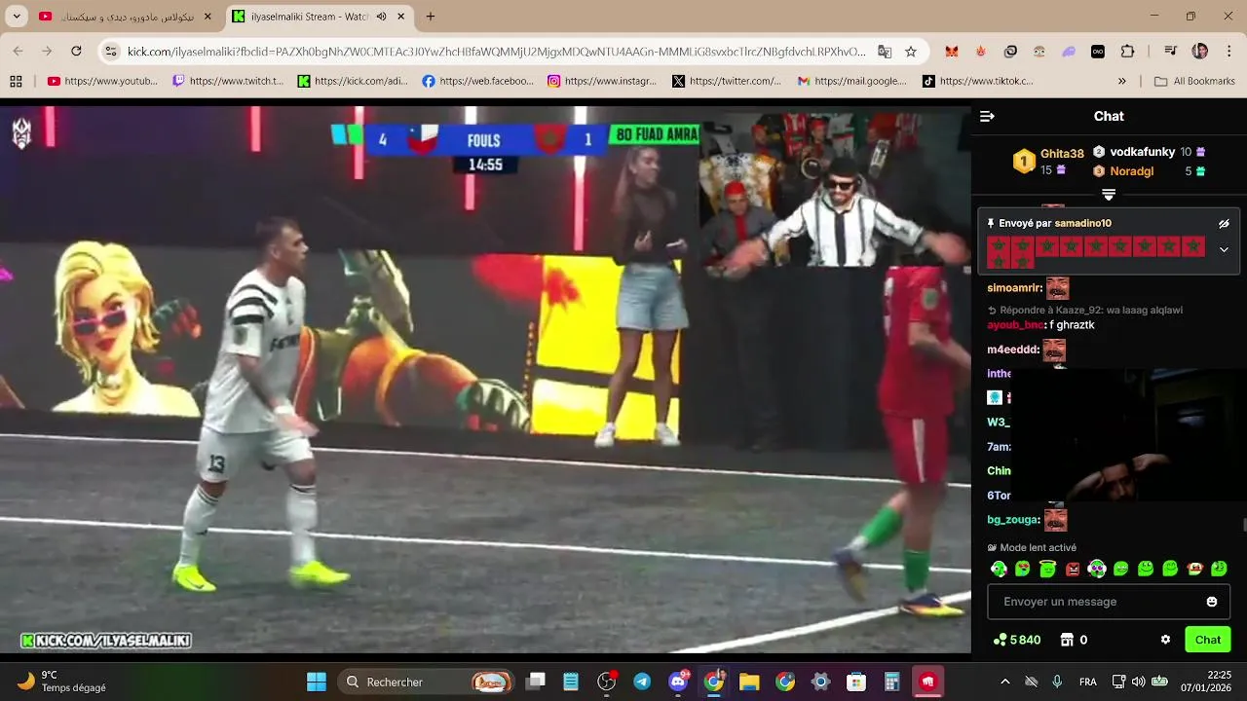Open the channel shop icon showing 0
This screenshot has height=701, width=1247.
[x=1074, y=640]
